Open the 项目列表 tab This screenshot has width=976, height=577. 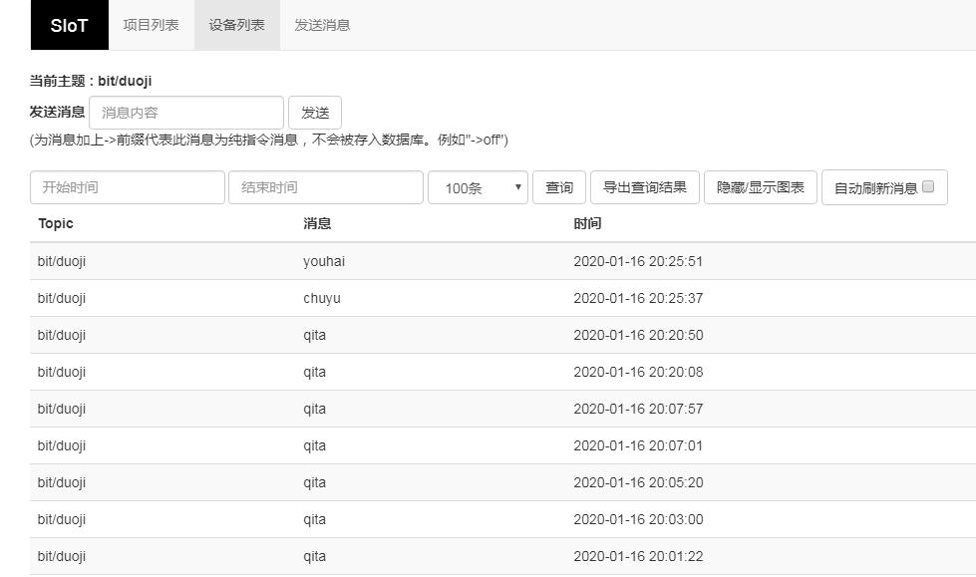(152, 25)
